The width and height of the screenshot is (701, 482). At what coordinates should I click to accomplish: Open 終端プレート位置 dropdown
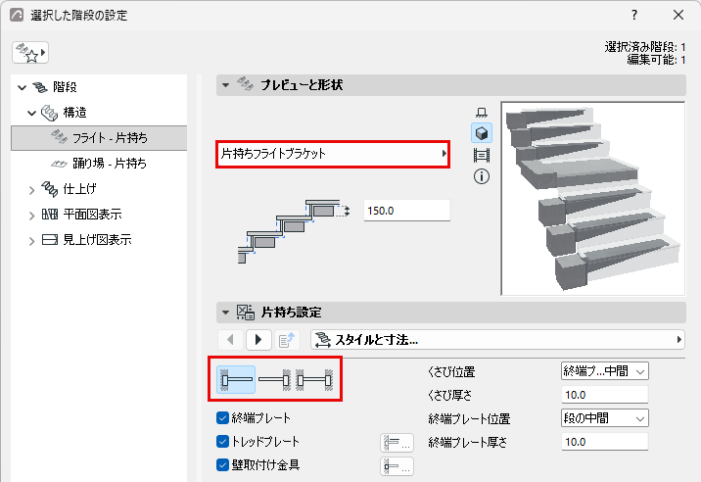click(x=604, y=418)
